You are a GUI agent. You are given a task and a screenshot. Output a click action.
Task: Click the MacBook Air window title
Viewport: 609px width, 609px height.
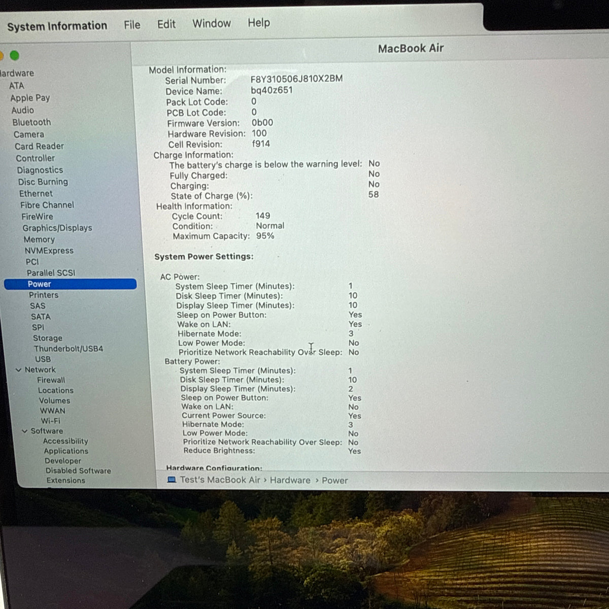411,49
